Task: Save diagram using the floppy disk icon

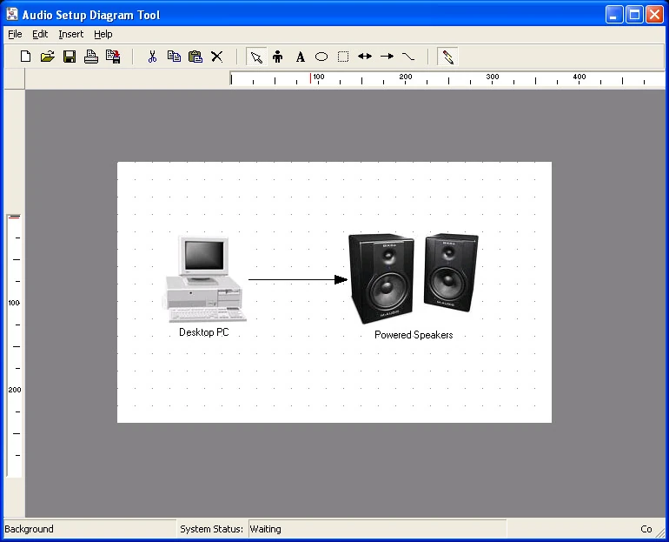Action: coord(70,57)
